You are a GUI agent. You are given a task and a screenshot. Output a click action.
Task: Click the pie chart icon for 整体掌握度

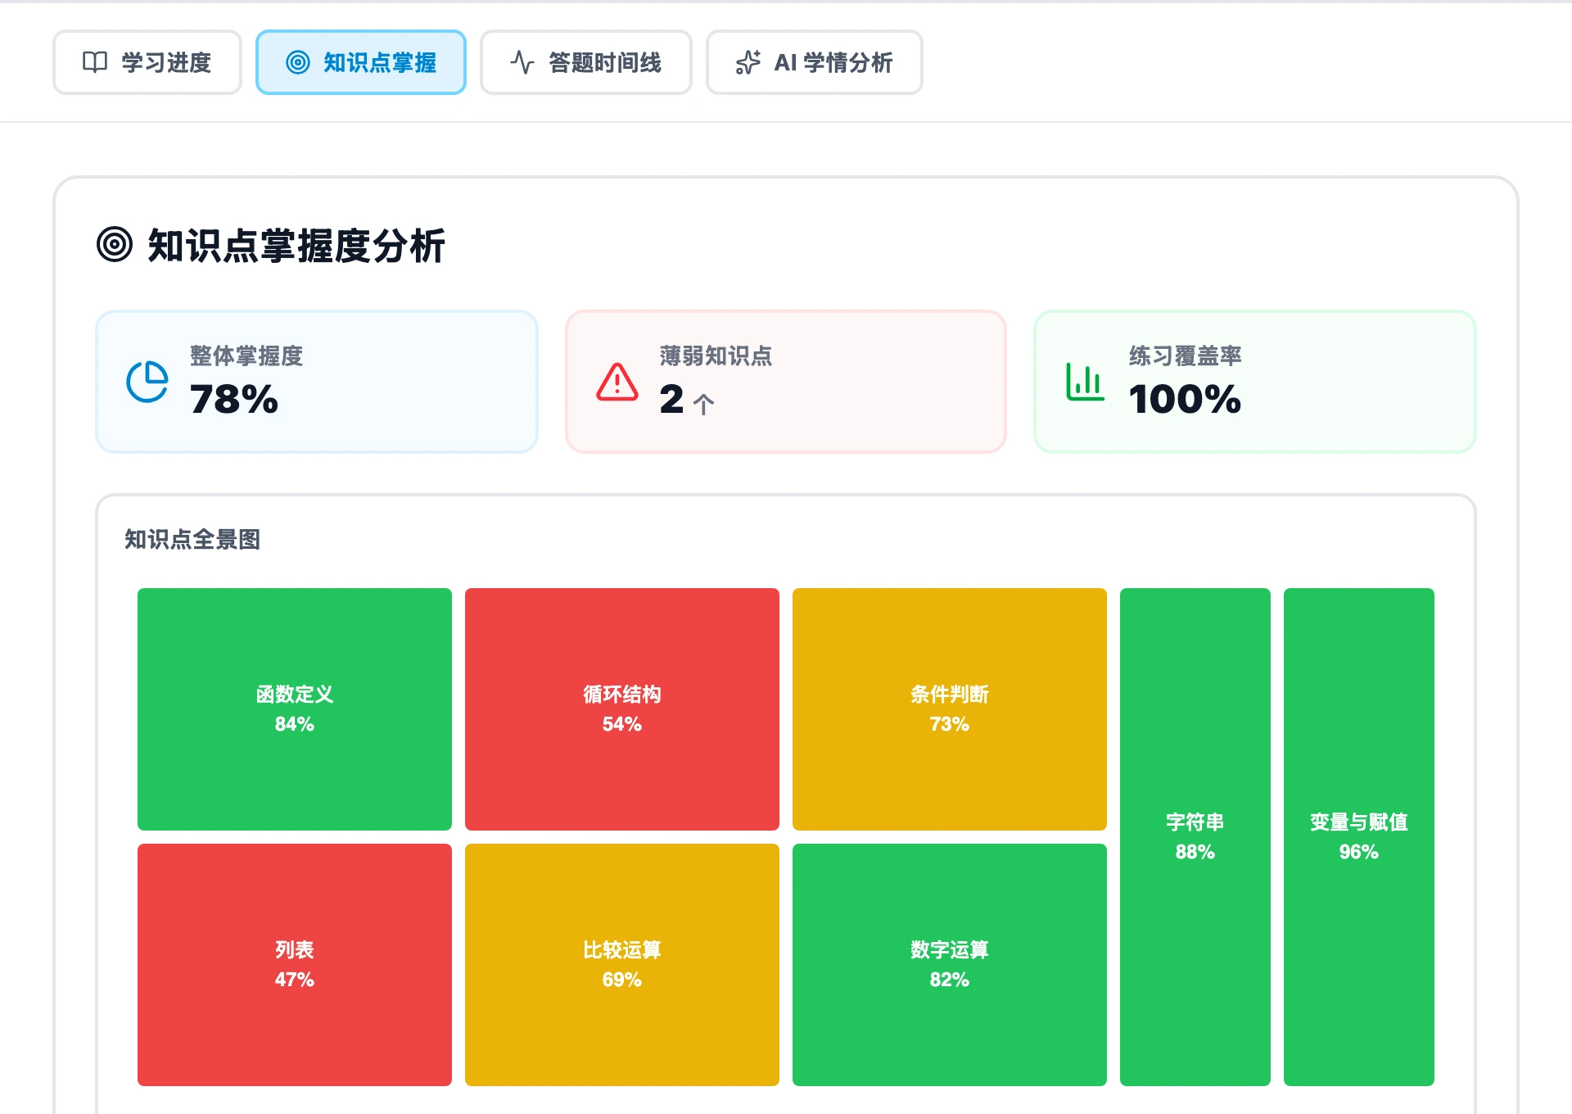click(147, 382)
